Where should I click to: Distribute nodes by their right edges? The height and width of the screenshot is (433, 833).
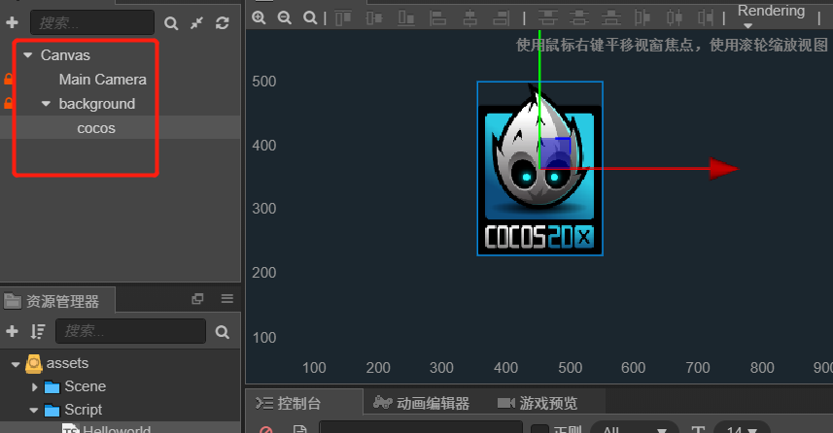tap(706, 18)
